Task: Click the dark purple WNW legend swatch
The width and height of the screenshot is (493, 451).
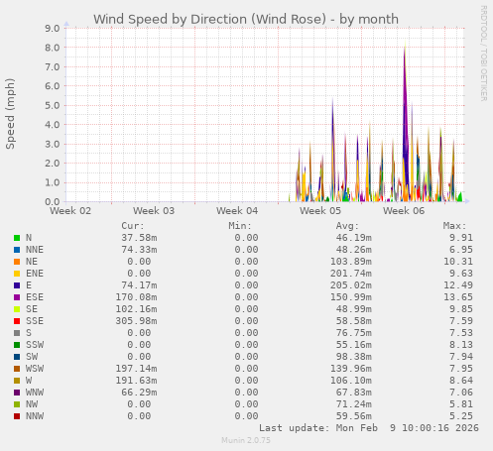Action: tap(17, 393)
